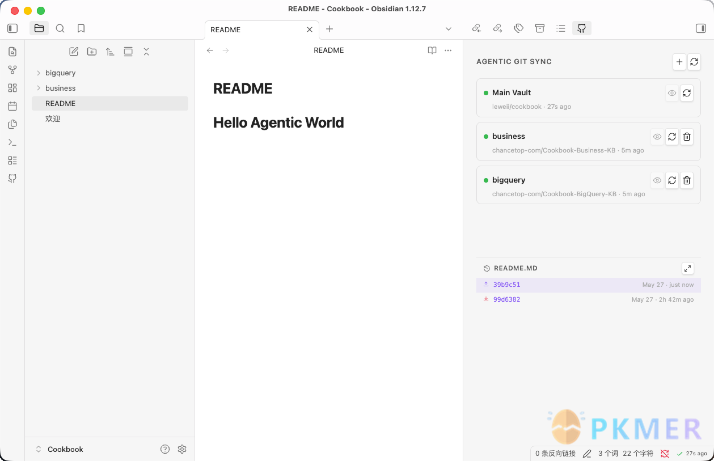Sync all repositories button

[694, 62]
